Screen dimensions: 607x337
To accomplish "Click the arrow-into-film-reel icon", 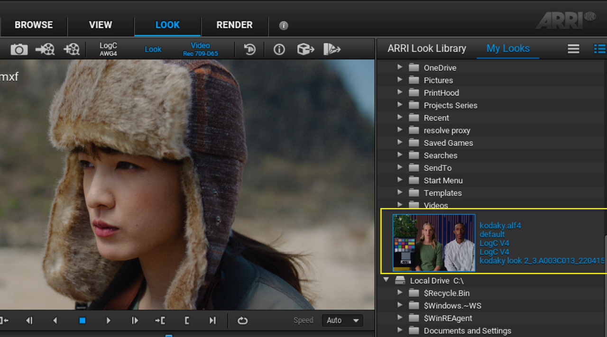I will pos(45,49).
